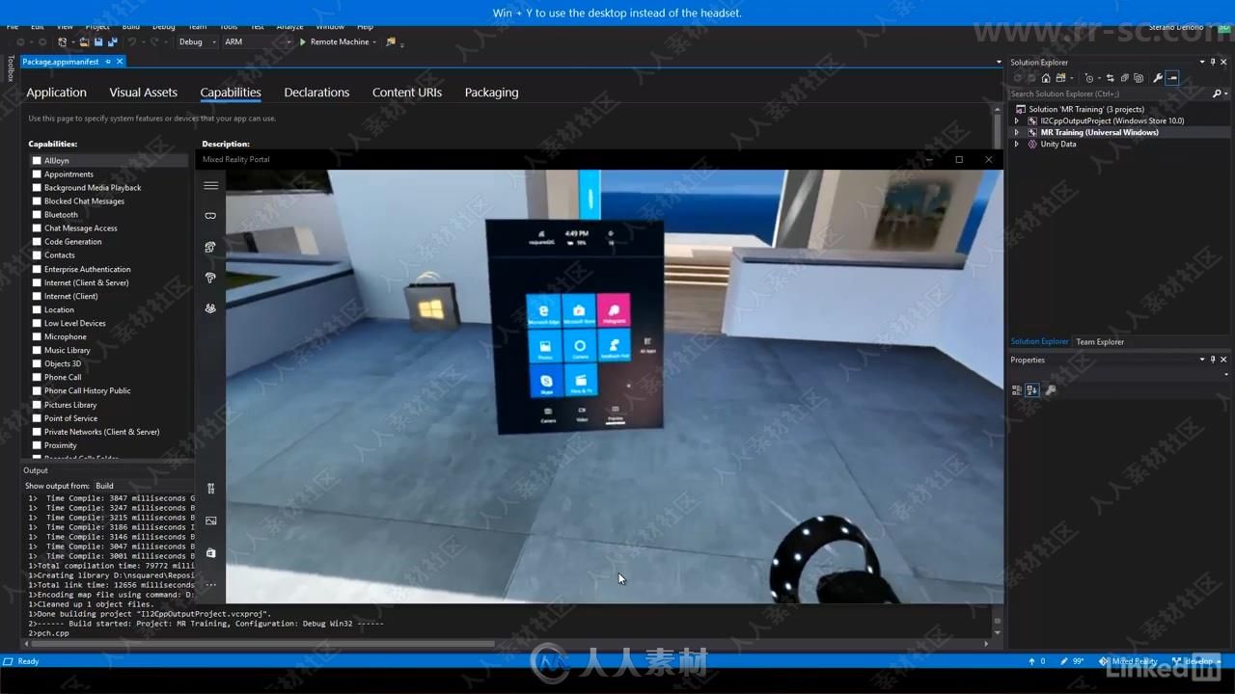Viewport: 1235px width, 694px height.
Task: Expand the MR Training (Universal Windows) project
Action: (1016, 132)
